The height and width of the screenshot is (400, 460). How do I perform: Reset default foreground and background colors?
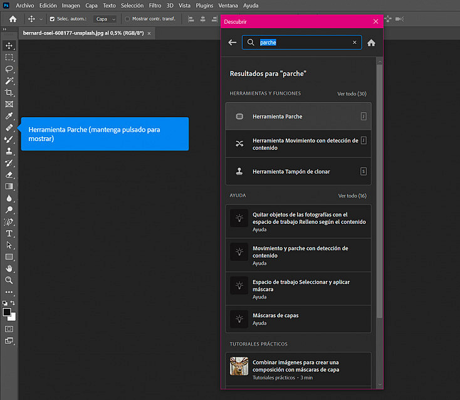pos(5,303)
